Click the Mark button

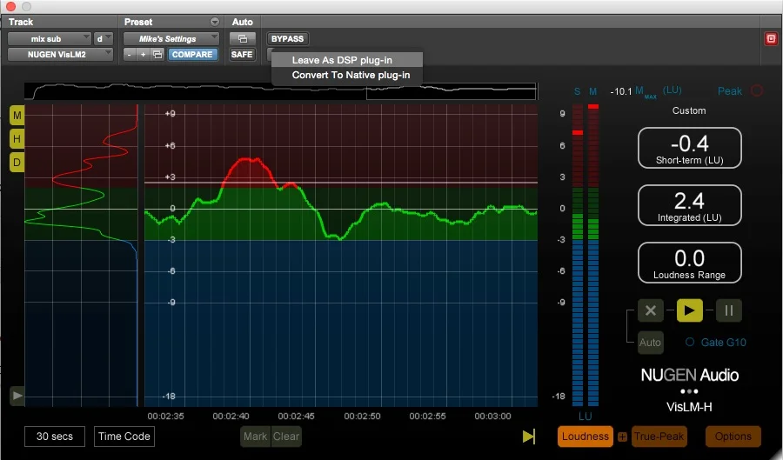255,437
